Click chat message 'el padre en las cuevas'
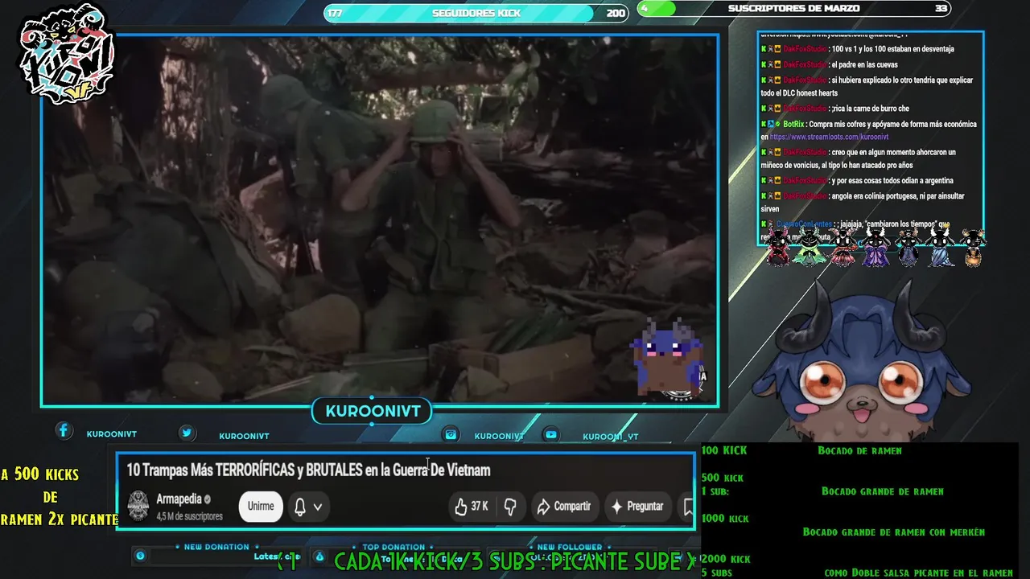This screenshot has width=1030, height=579. click(864, 64)
